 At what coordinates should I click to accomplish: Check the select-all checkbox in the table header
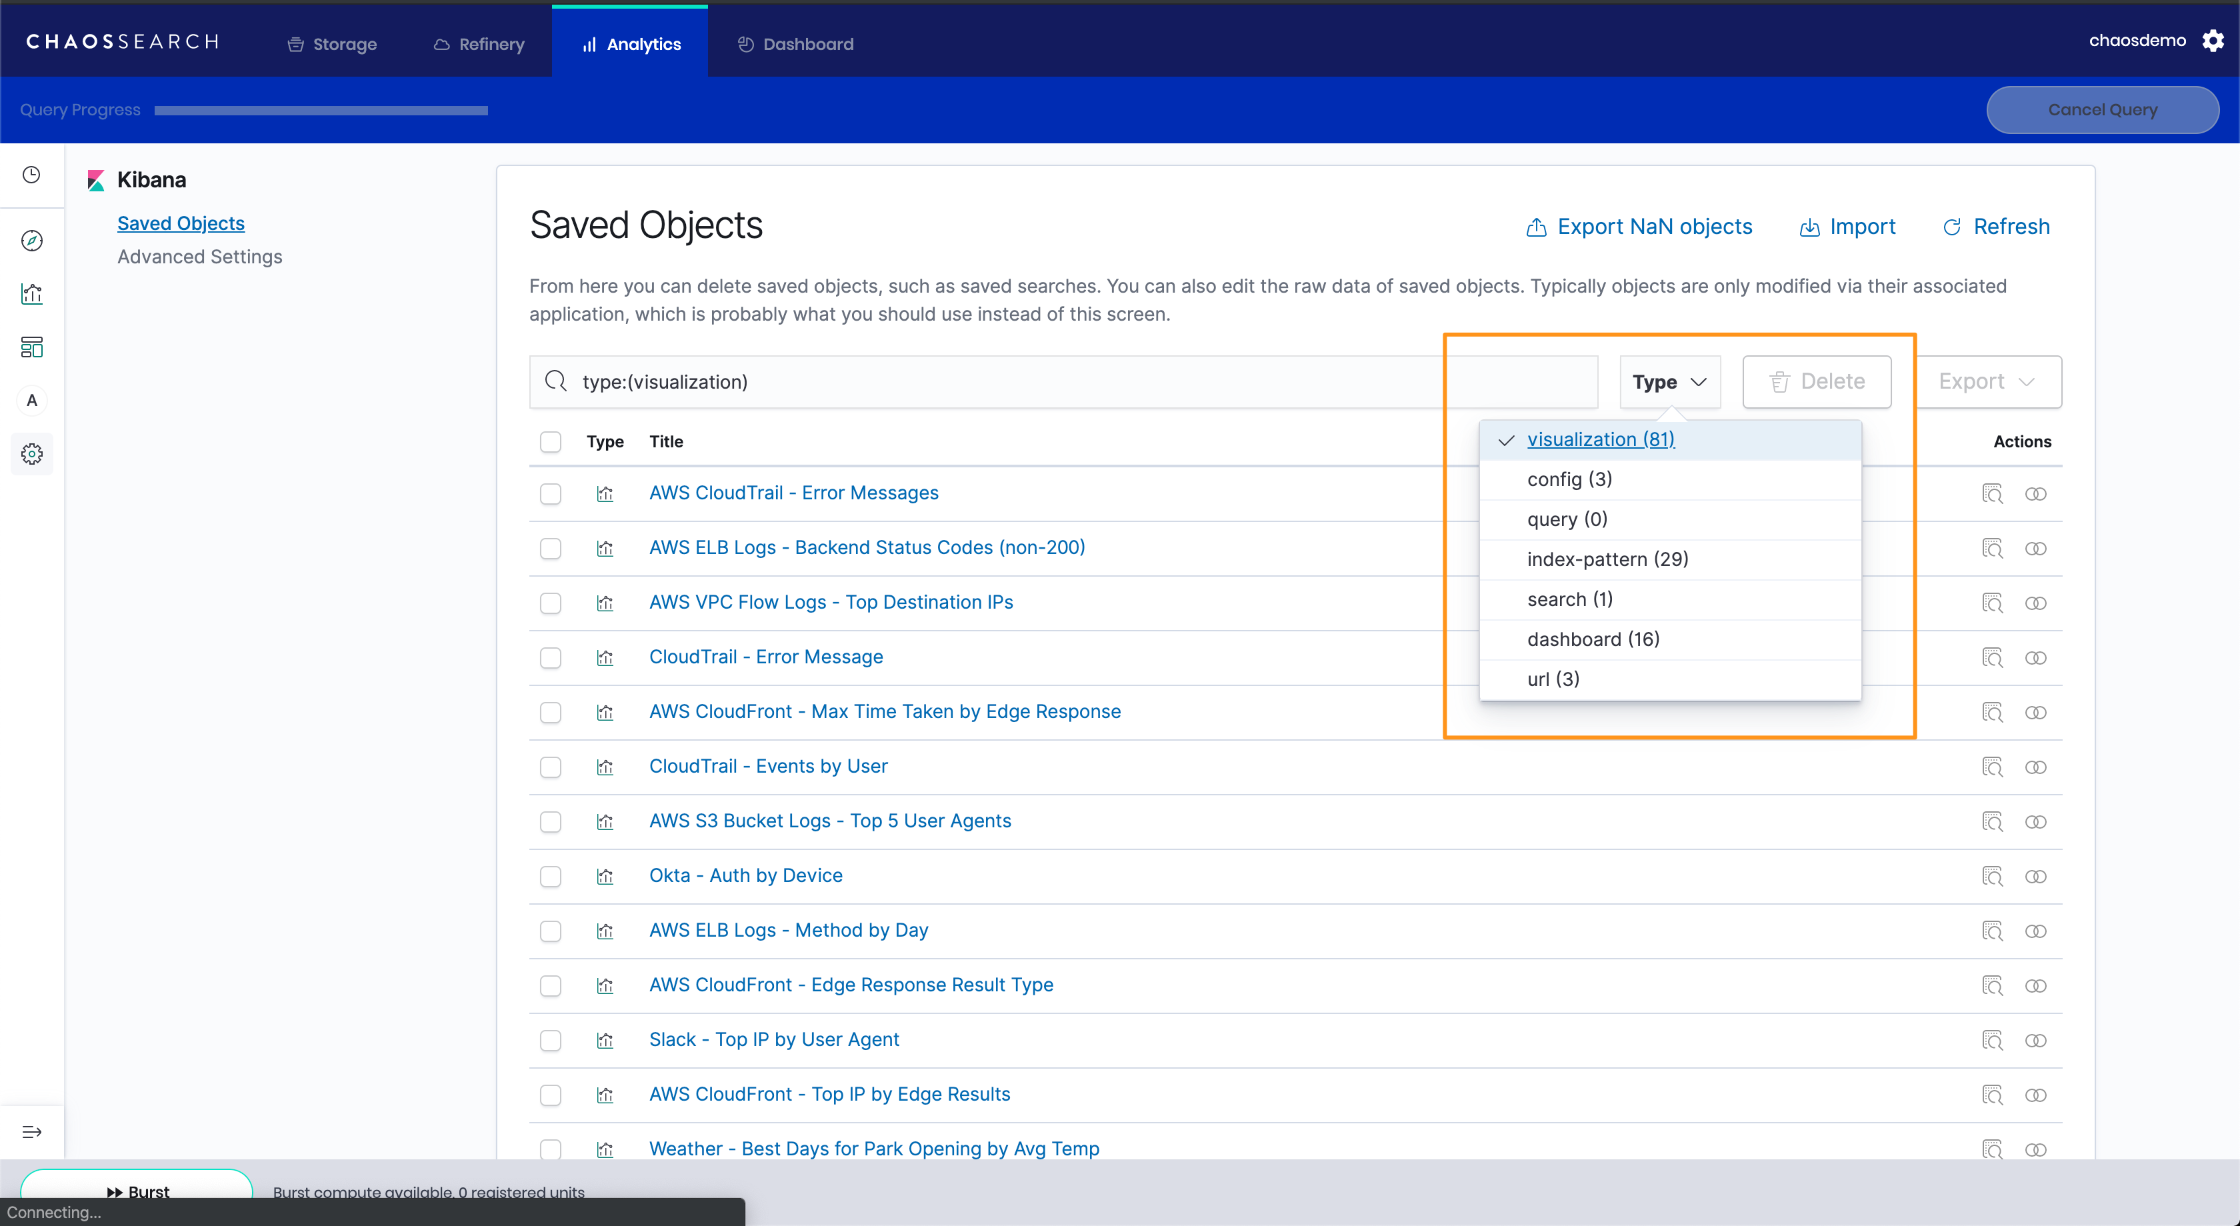click(551, 442)
